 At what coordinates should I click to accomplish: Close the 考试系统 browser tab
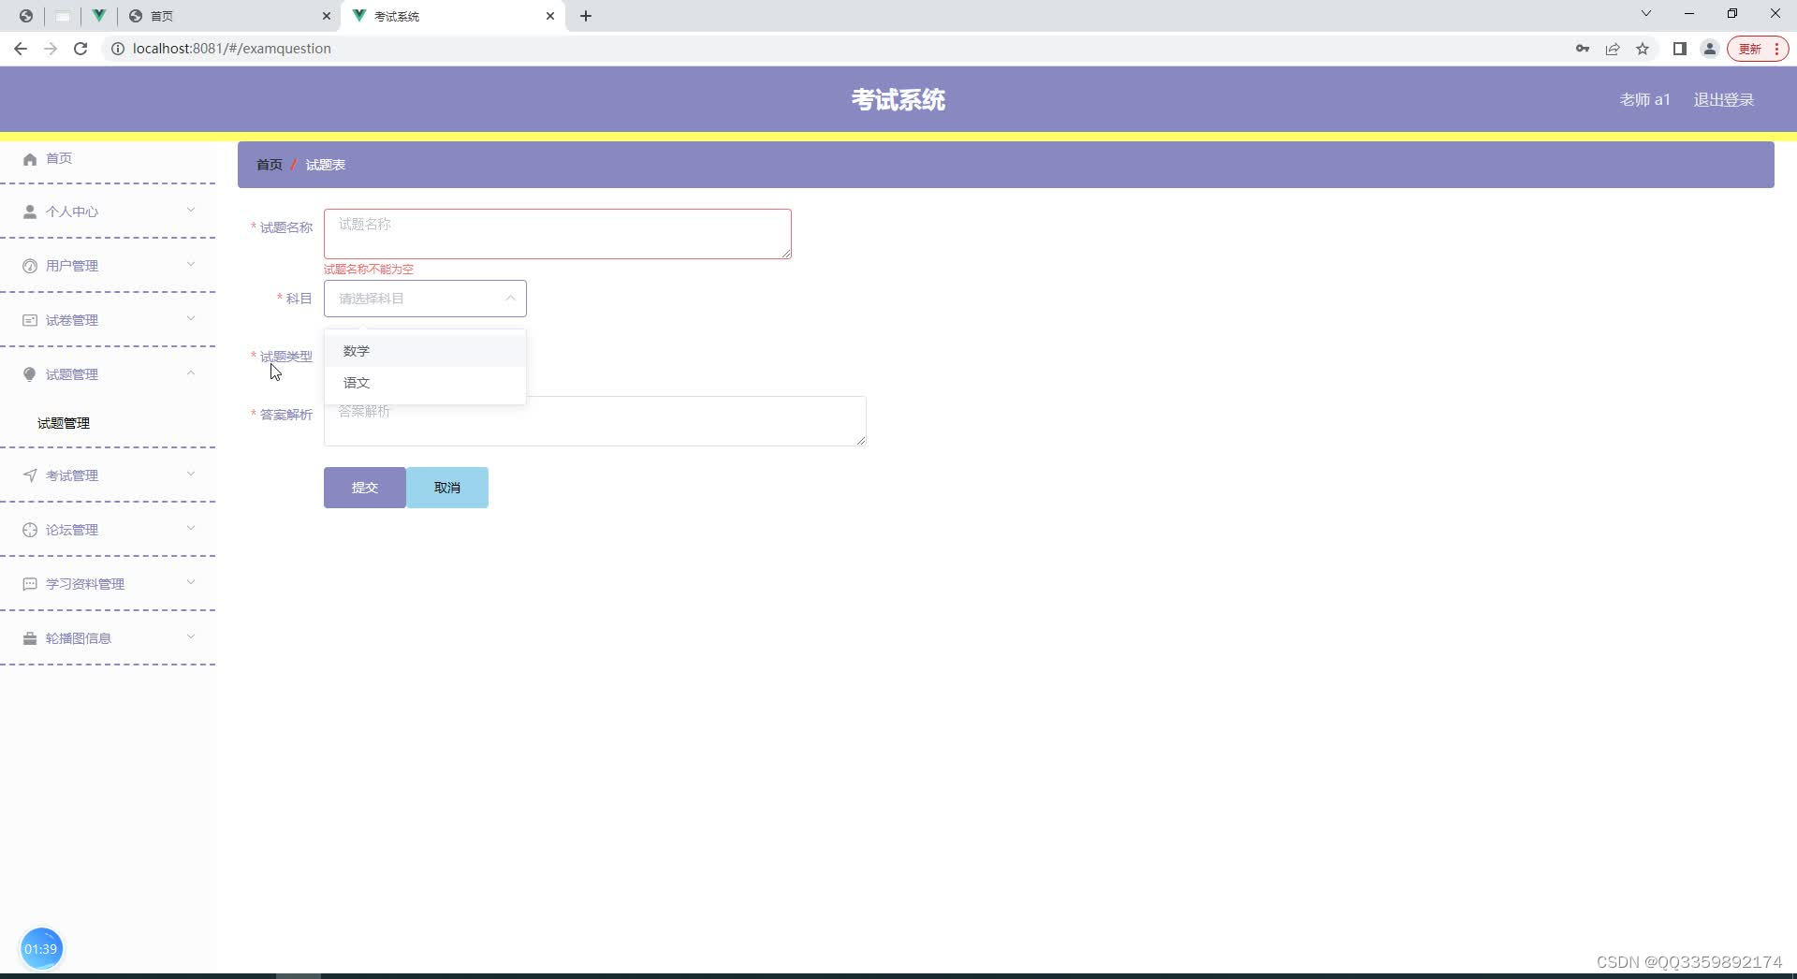click(550, 16)
